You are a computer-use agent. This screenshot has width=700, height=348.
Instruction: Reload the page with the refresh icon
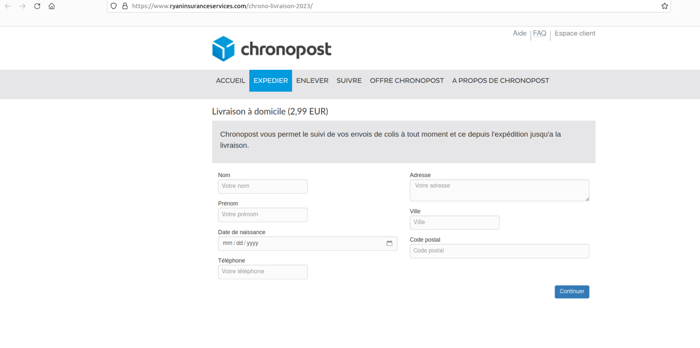tap(37, 6)
